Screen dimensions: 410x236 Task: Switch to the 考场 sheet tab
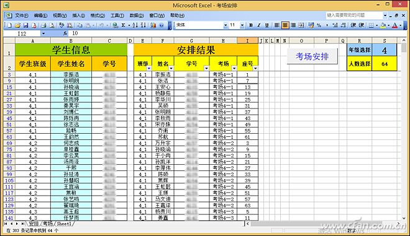pyautogui.click(x=48, y=224)
